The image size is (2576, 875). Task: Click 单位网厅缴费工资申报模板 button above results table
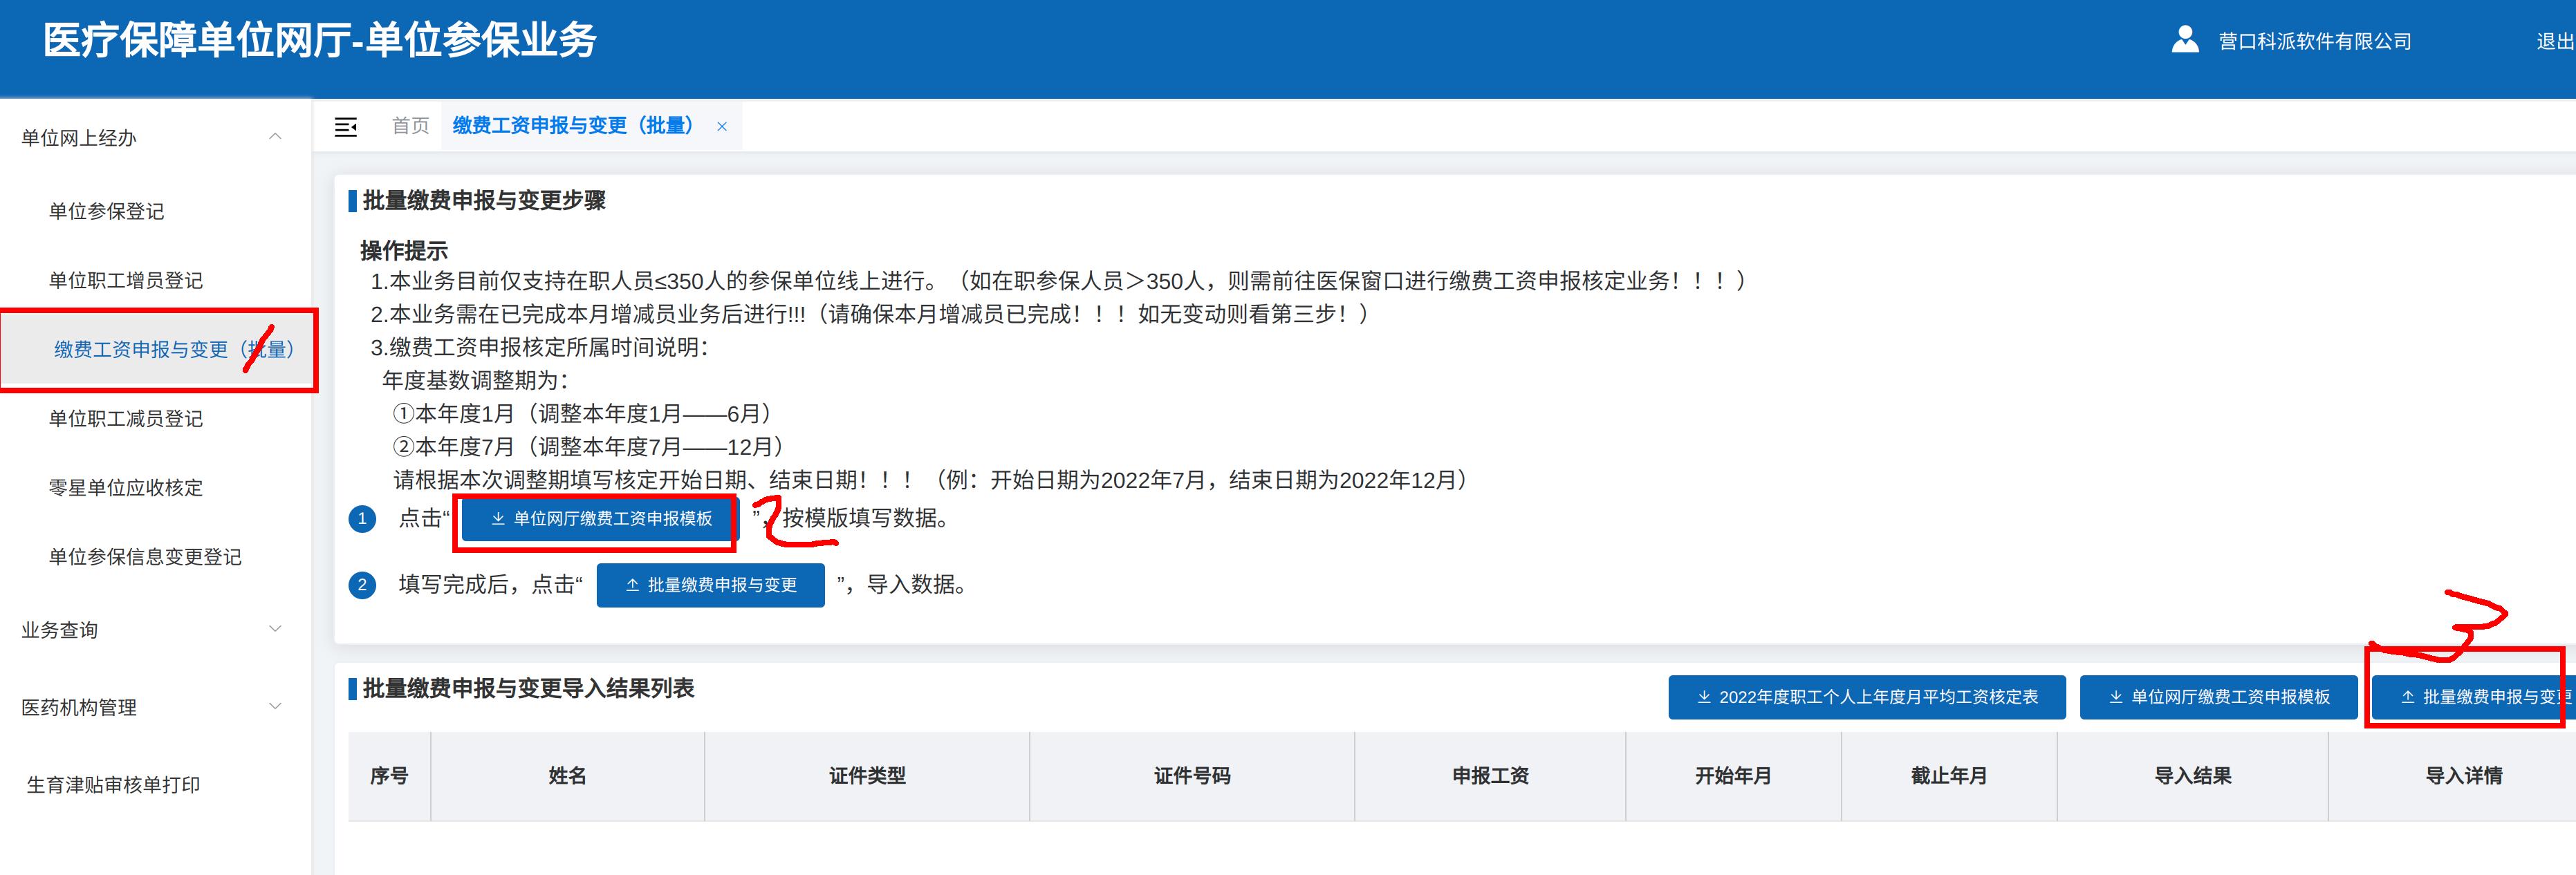tap(2218, 697)
